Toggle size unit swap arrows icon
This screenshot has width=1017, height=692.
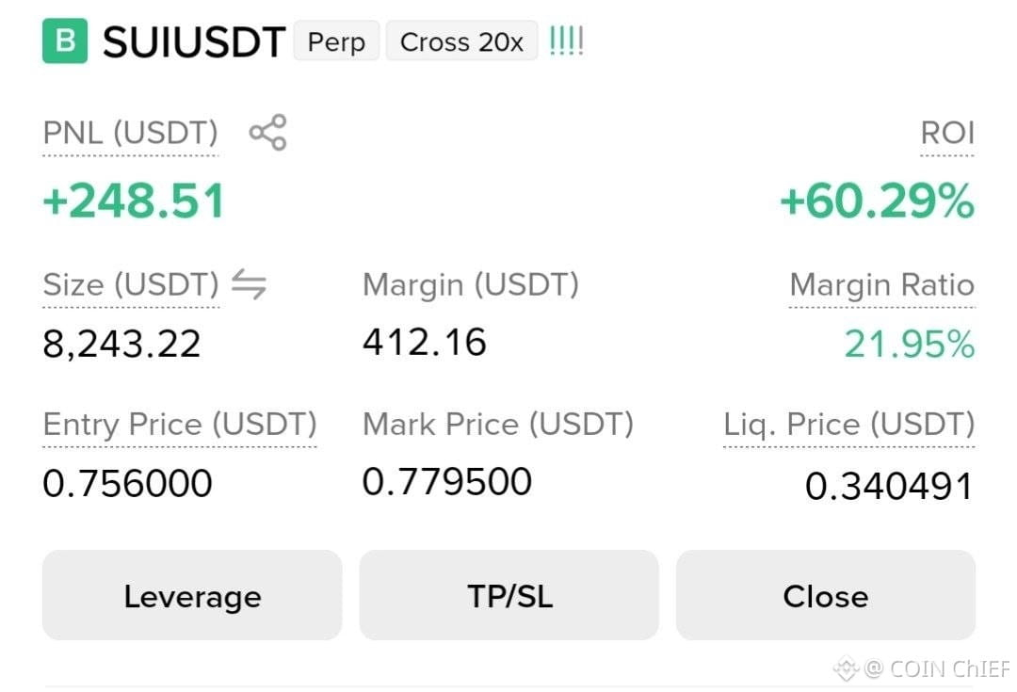[x=249, y=284]
